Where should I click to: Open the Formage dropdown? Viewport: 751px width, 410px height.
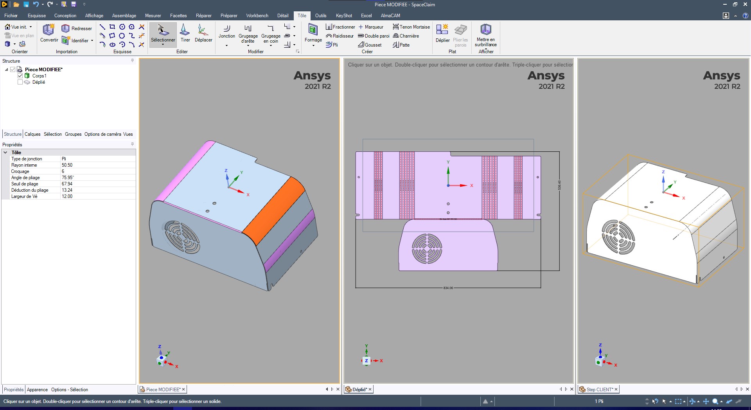313,45
